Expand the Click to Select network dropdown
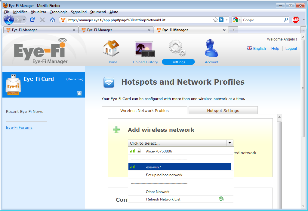Viewport: 308px width, 211px height. [x=229, y=143]
